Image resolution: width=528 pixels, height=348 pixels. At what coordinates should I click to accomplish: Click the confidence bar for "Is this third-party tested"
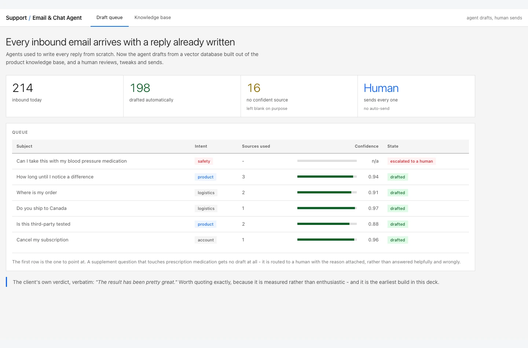pyautogui.click(x=327, y=224)
